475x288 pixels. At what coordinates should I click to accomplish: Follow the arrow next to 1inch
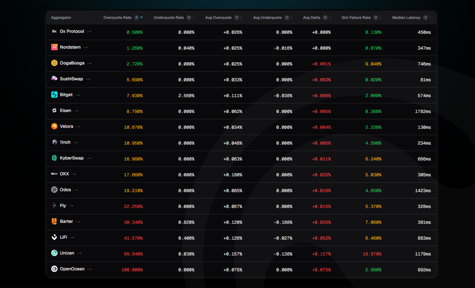(x=76, y=143)
